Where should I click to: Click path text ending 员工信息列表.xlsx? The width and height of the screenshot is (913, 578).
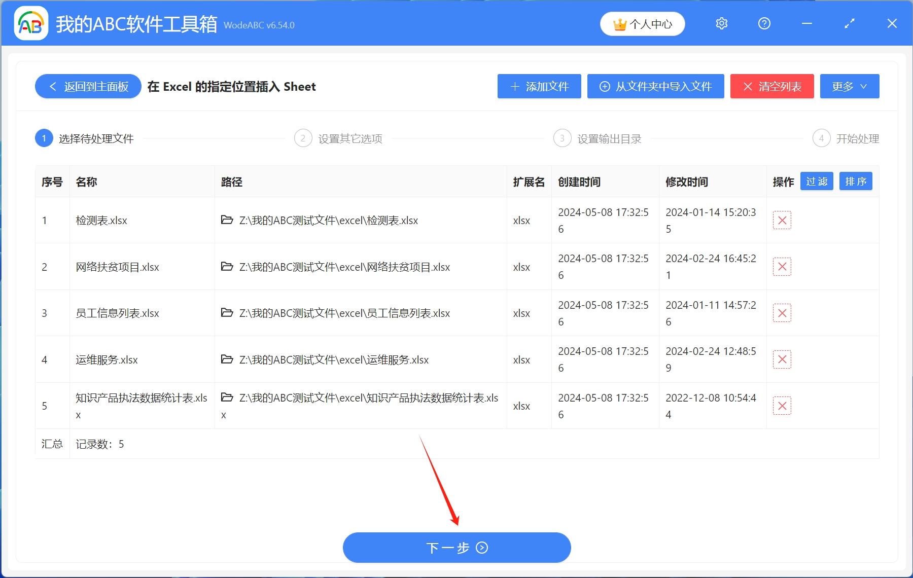pos(345,313)
